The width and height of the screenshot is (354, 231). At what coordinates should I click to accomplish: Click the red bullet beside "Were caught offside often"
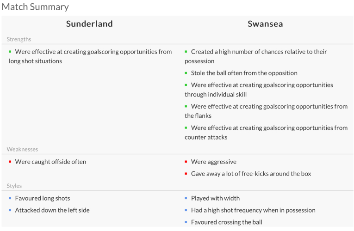coord(10,162)
